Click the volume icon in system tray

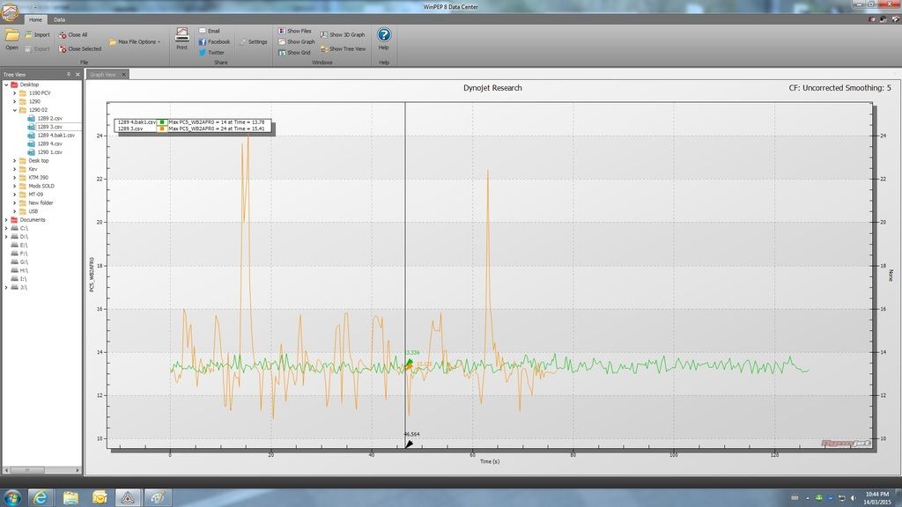853,498
